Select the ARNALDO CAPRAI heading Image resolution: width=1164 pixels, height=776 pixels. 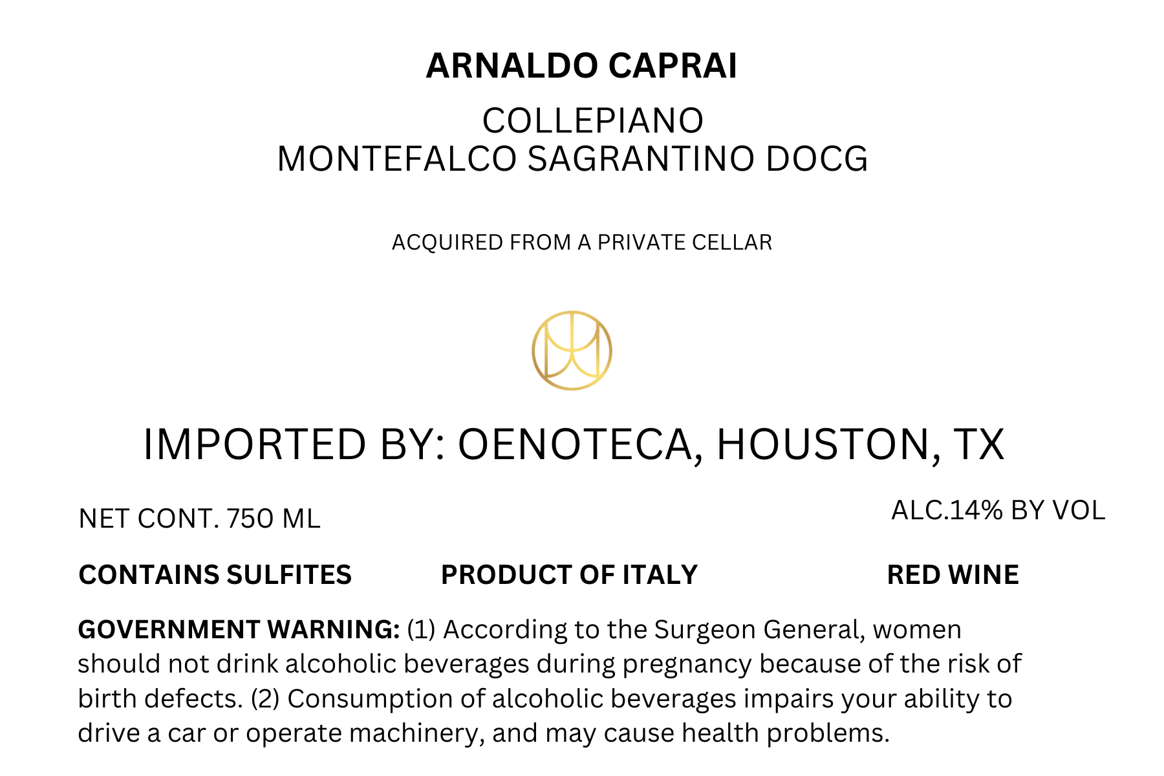point(581,66)
